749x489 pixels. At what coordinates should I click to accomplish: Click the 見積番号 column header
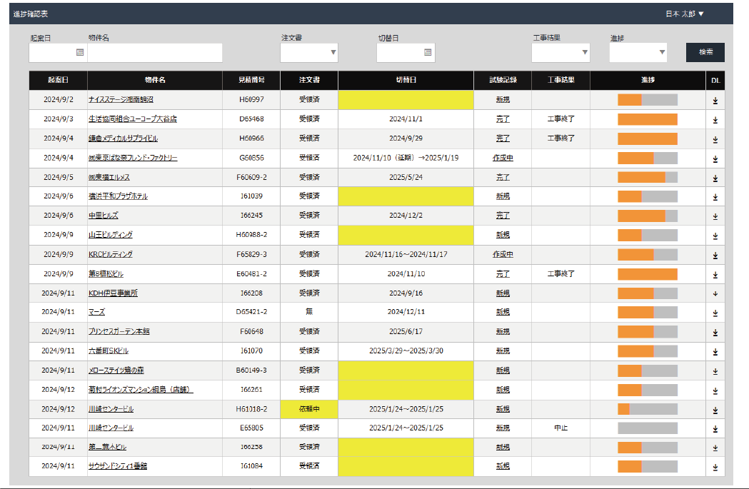[251, 80]
